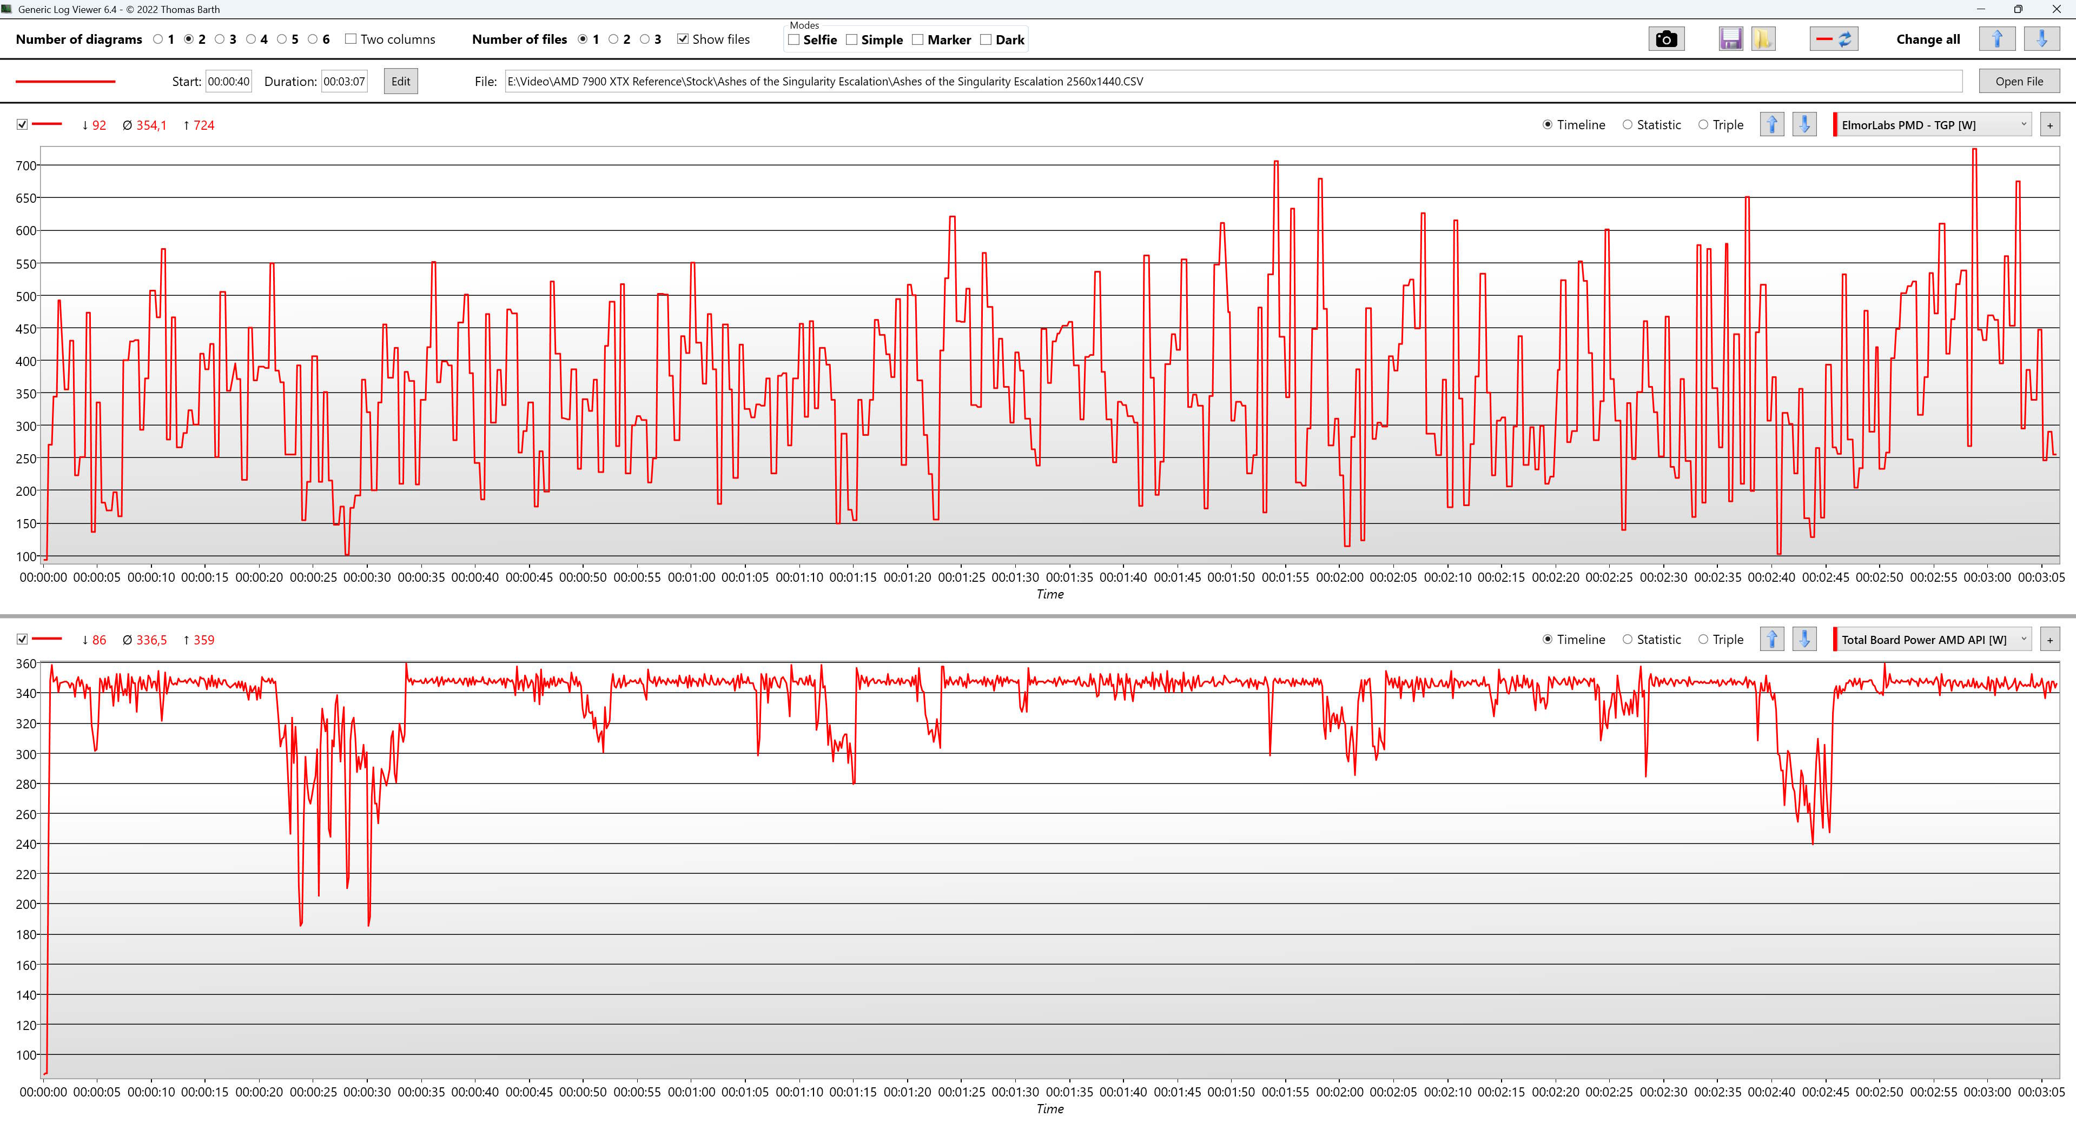Click the red line swap colors icon

(1834, 39)
